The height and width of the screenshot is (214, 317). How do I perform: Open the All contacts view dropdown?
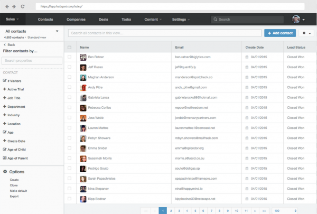(x=57, y=31)
